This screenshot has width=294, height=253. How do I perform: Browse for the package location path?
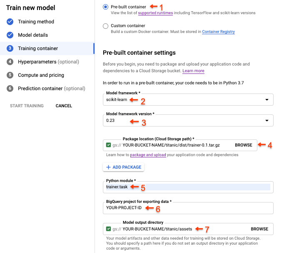pos(243,145)
